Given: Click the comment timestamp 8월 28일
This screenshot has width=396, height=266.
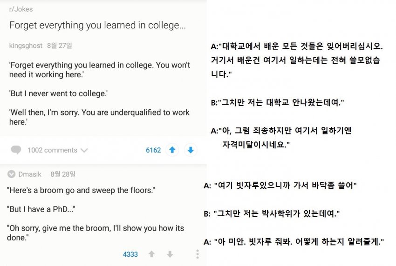Looking at the screenshot, I should click(x=63, y=174).
